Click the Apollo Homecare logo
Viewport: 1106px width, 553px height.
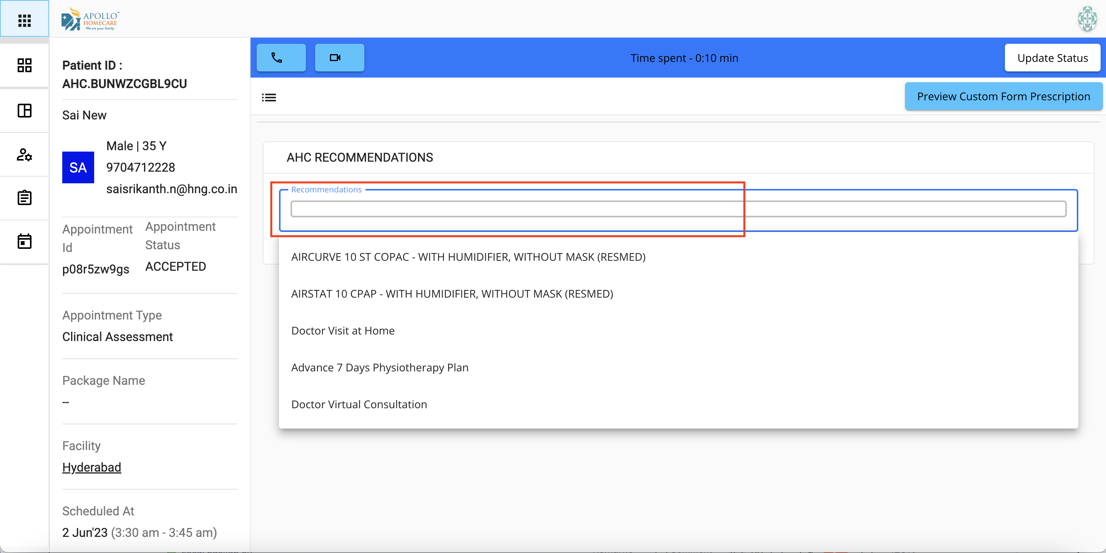tap(90, 19)
